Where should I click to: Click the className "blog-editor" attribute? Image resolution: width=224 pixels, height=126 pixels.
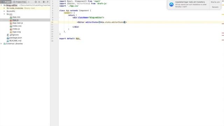point(91,17)
